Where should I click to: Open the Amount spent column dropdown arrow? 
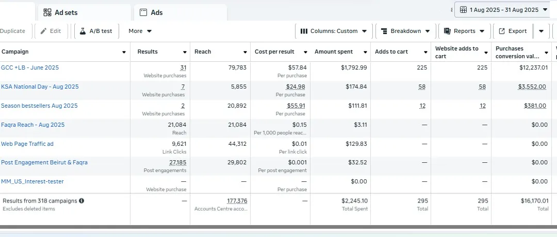[x=364, y=52]
